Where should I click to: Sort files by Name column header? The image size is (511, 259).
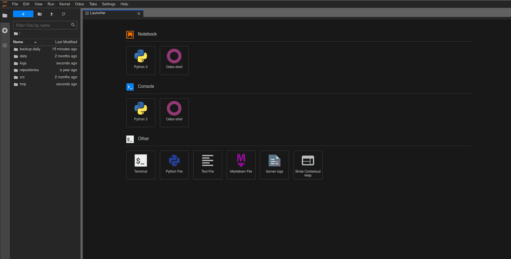click(26, 42)
